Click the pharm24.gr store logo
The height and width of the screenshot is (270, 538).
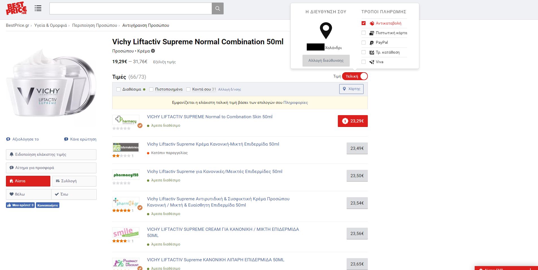tap(126, 202)
